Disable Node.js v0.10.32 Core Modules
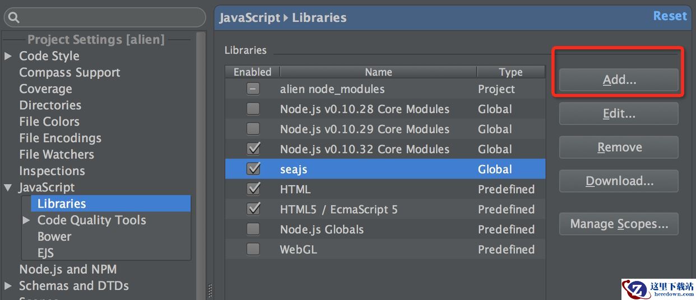 (x=253, y=149)
